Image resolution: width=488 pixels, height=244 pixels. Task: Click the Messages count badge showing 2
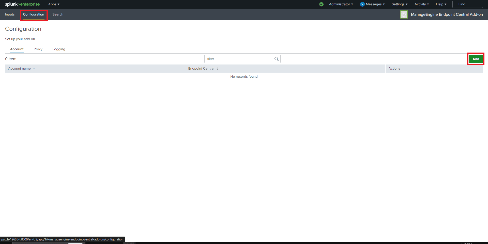362,4
